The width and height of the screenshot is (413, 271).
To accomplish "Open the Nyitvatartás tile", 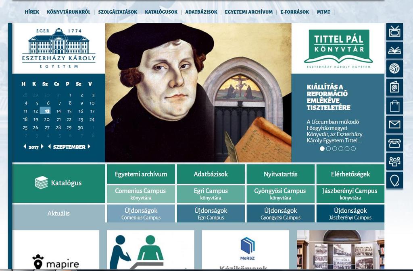I will point(281,174).
